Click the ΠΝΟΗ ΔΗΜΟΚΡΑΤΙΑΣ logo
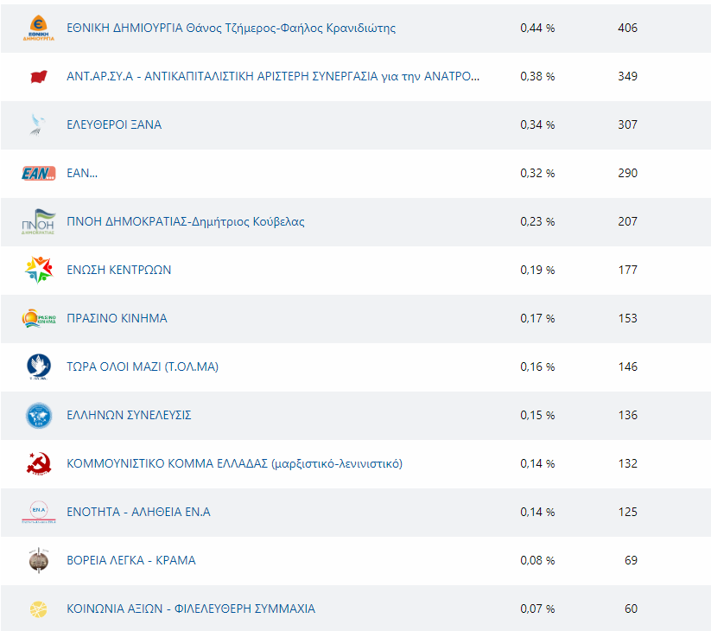This screenshot has width=711, height=631. [39, 221]
